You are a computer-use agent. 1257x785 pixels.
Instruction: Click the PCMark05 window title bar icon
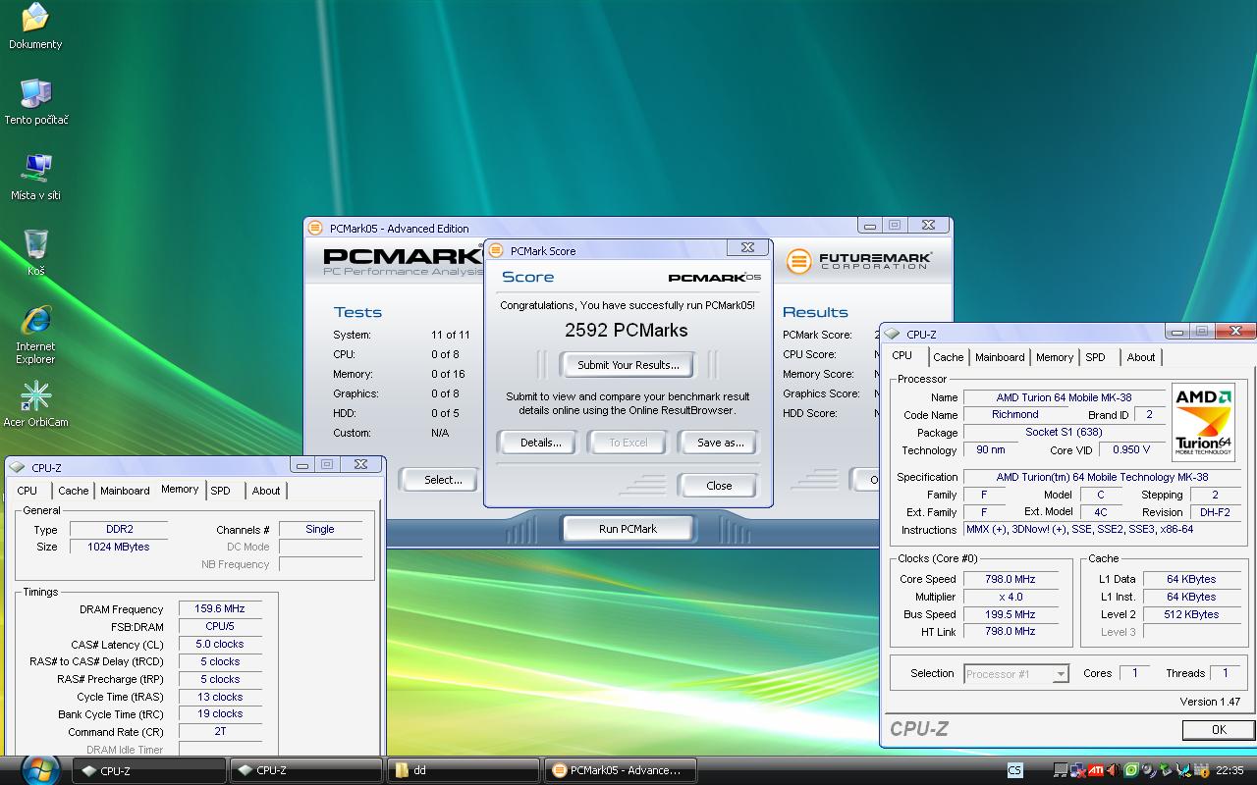click(316, 228)
